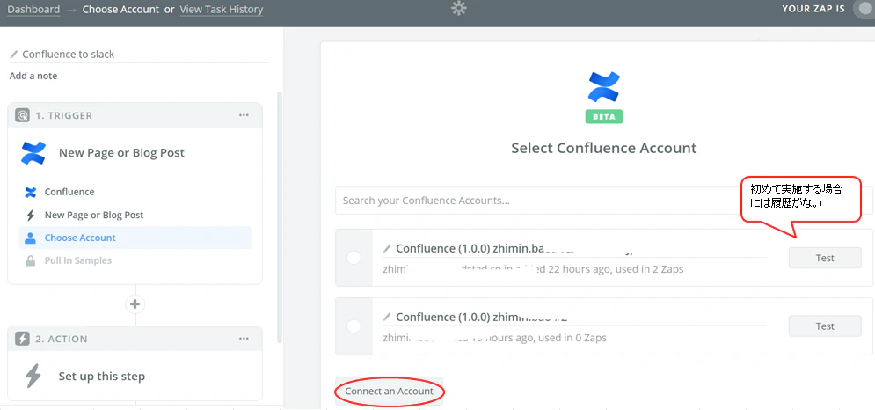Click the Action step lightning badge
Viewport: 875px width, 410px height.
[x=22, y=339]
